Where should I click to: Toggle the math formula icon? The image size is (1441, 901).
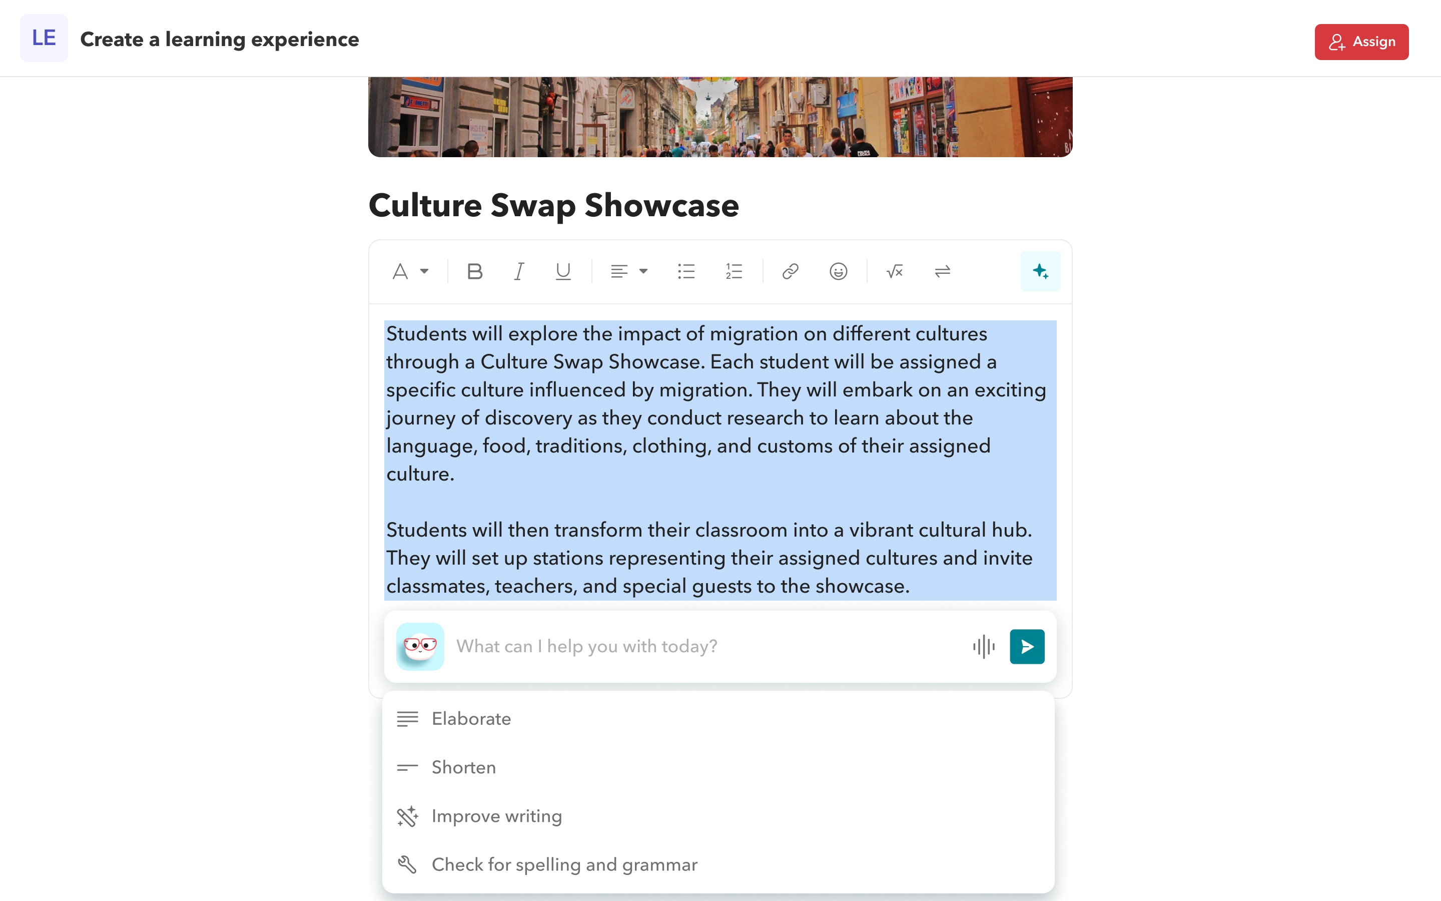click(x=894, y=272)
